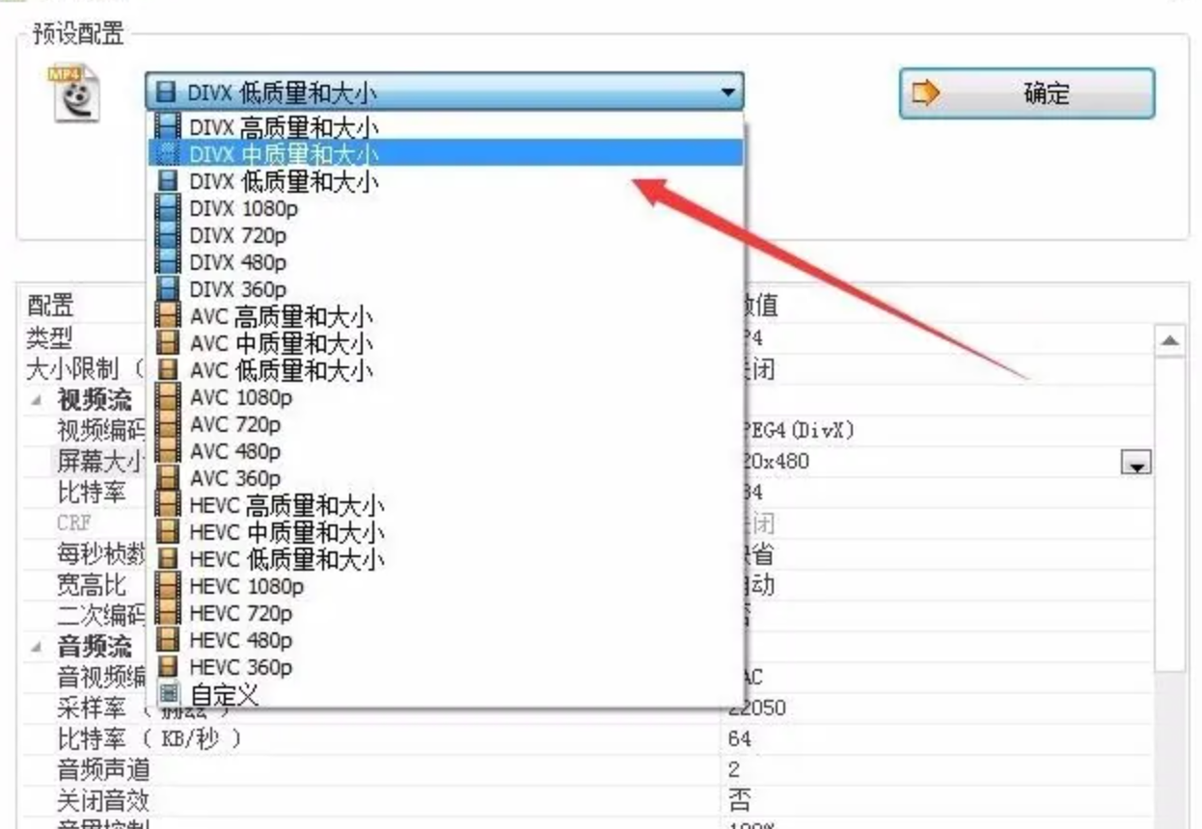Image resolution: width=1202 pixels, height=829 pixels.
Task: Collapse the preset combo box via its arrow
Action: click(727, 94)
